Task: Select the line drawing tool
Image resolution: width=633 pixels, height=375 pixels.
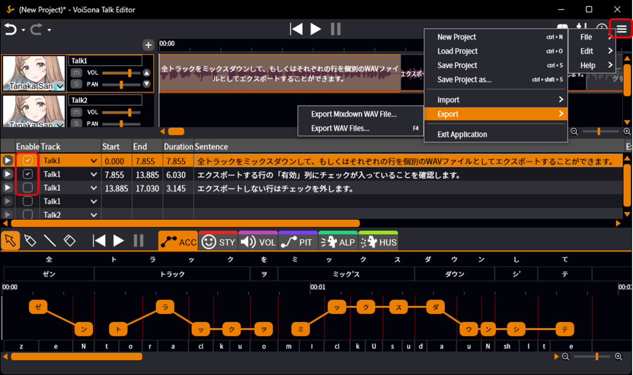Action: coord(50,241)
